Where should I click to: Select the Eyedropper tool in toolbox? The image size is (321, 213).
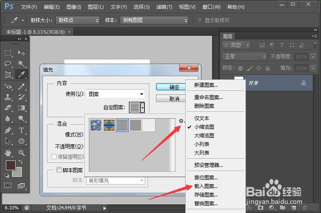tap(21, 74)
